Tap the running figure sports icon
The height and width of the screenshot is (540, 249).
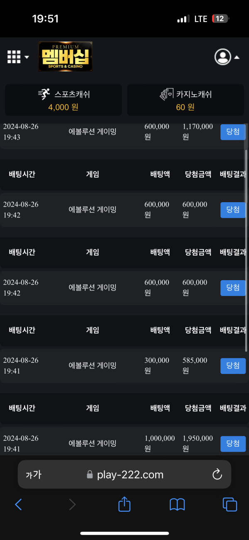[x=44, y=94]
